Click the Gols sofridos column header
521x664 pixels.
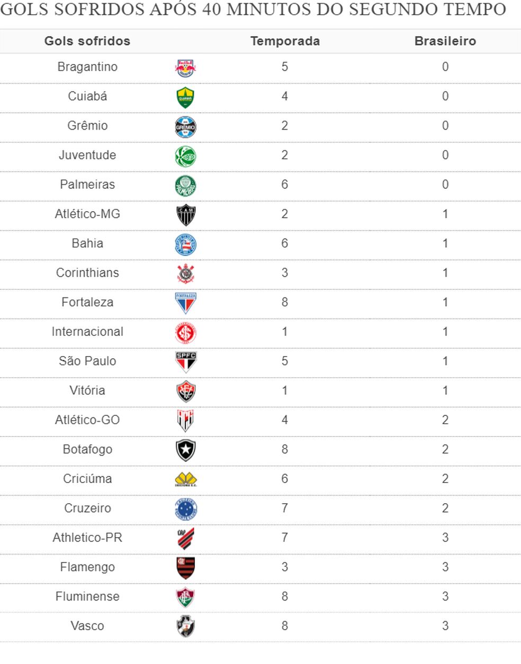[87, 41]
